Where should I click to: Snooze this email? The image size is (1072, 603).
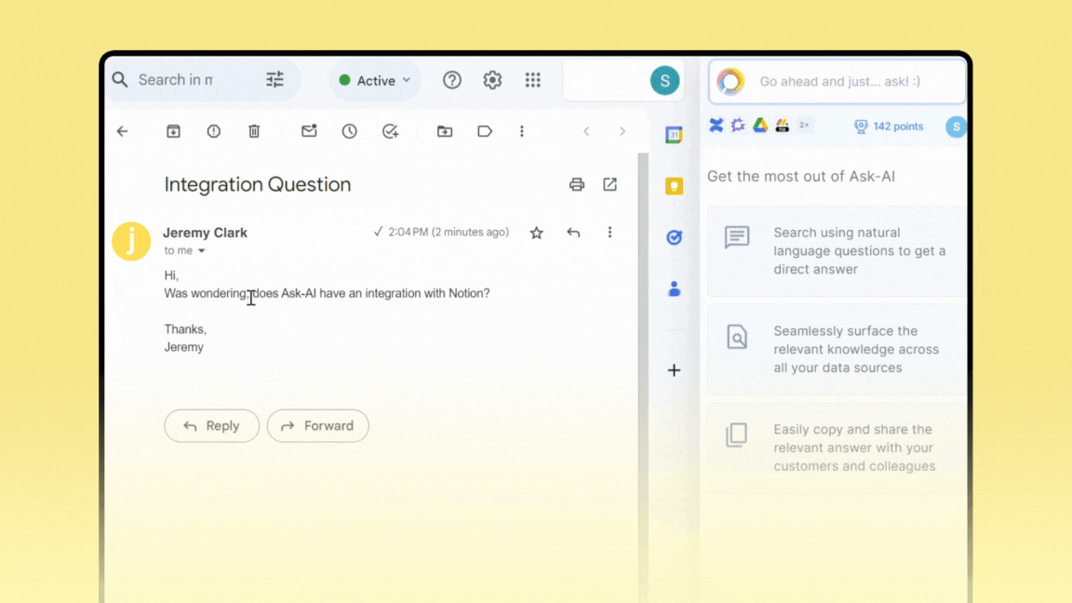coord(349,131)
